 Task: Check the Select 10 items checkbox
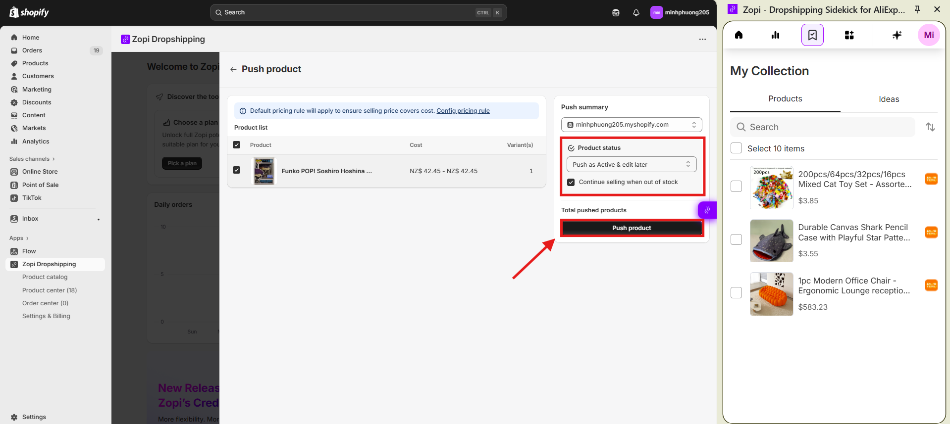(x=737, y=148)
